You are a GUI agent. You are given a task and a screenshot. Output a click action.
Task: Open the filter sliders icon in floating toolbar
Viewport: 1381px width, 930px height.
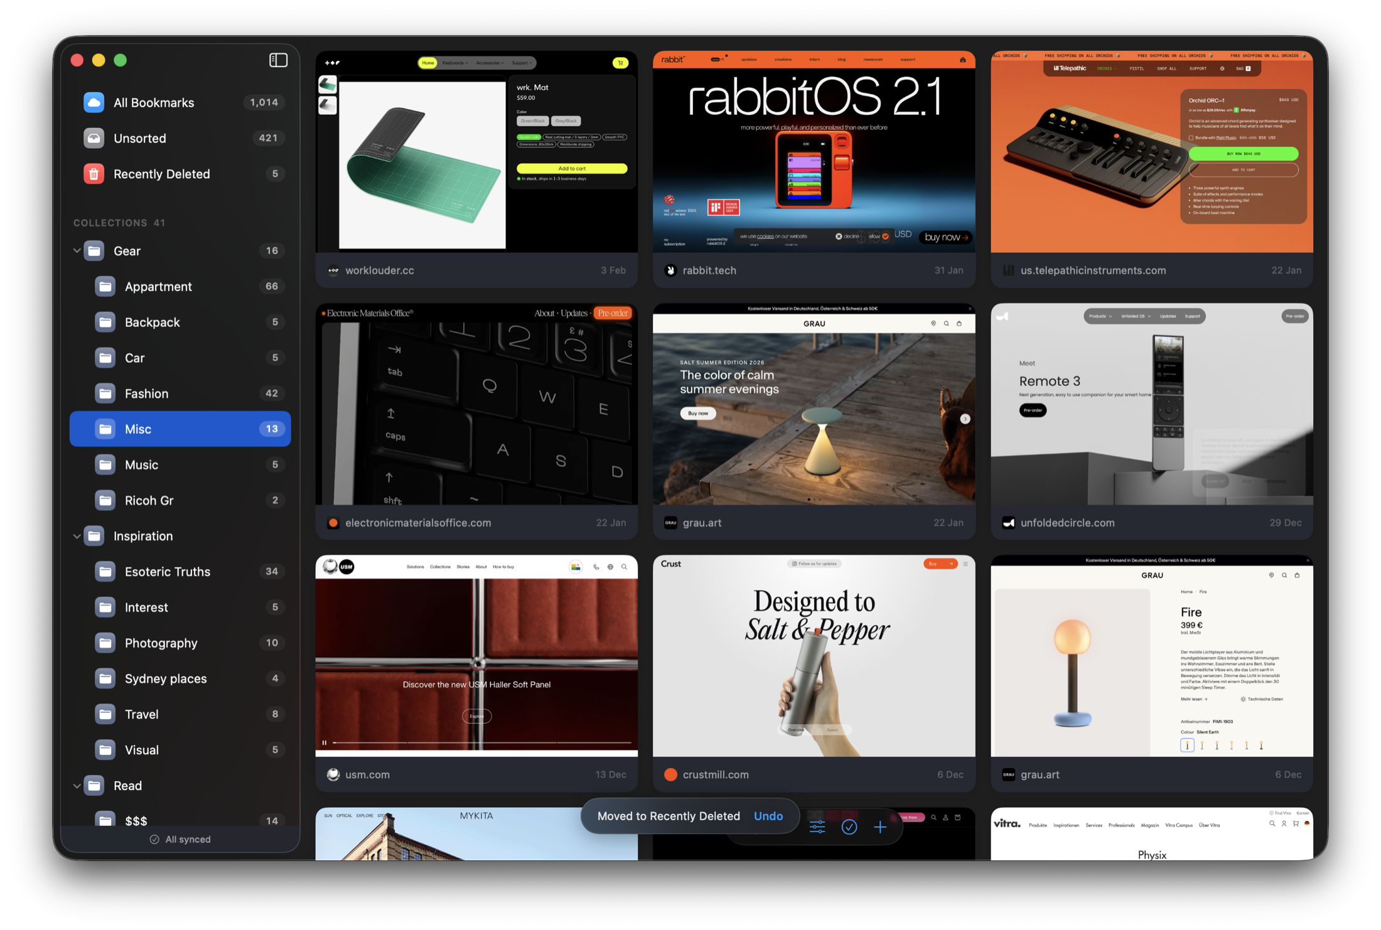[x=817, y=827]
